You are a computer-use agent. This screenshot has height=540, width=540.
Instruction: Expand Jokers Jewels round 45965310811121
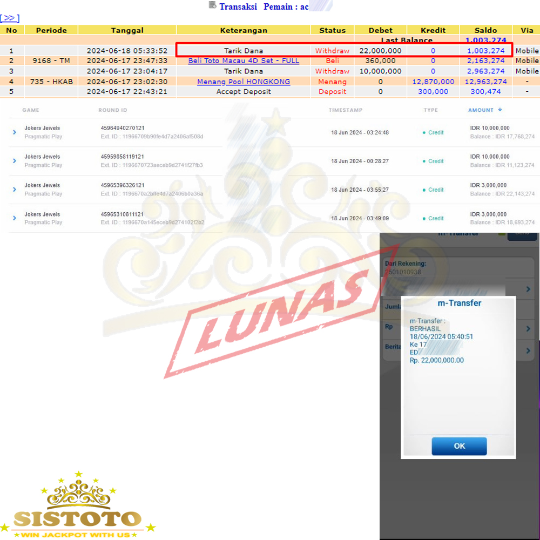click(15, 218)
